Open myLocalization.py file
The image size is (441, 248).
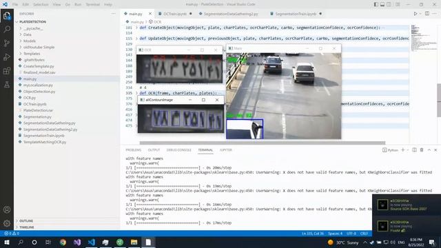(x=38, y=85)
